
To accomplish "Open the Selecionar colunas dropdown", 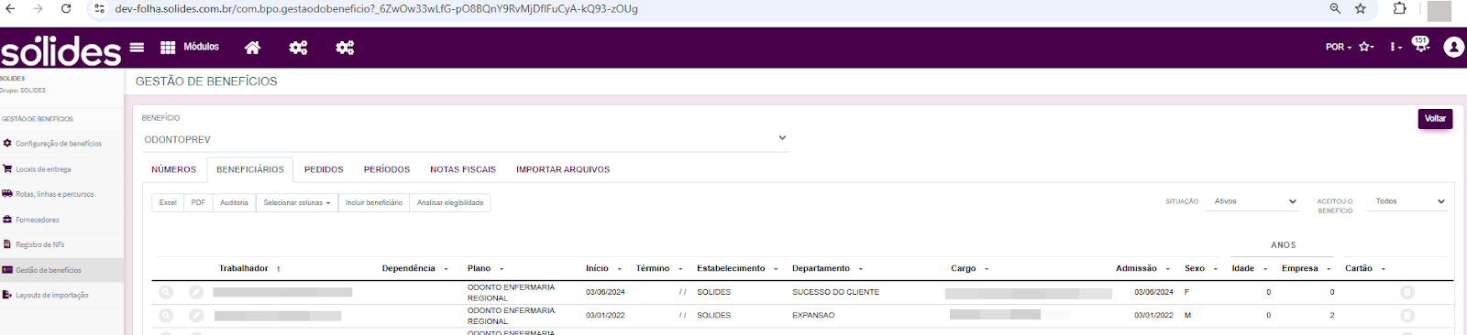I will point(297,203).
